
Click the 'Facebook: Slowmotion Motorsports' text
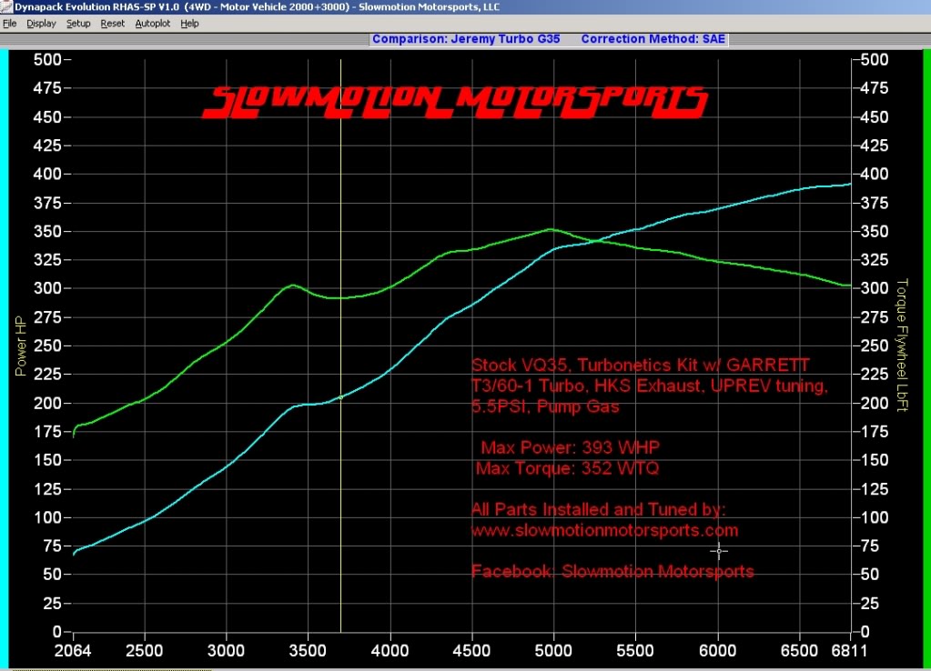[x=612, y=571]
